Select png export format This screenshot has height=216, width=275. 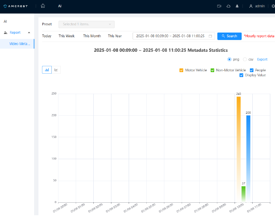point(229,60)
